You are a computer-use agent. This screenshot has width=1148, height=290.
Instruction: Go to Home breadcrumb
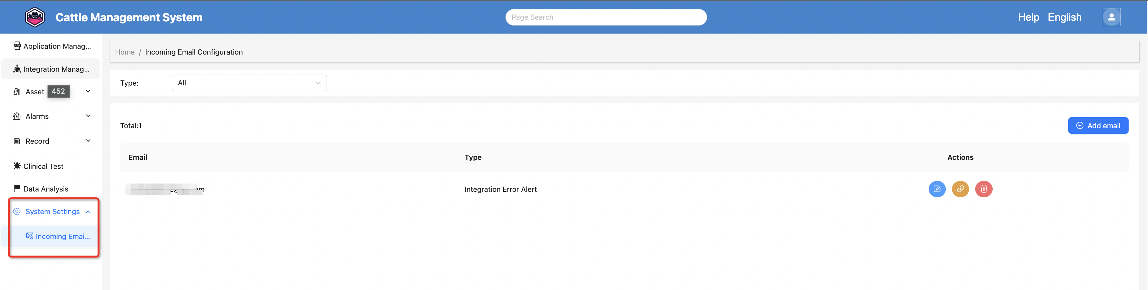125,52
